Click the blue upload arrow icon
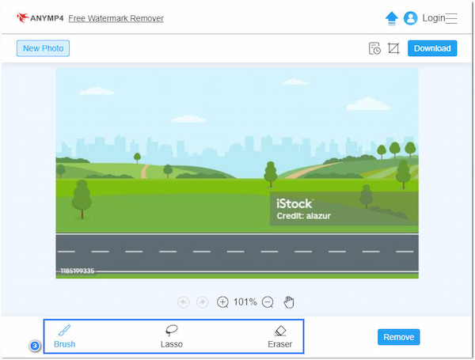This screenshot has width=475, height=360. coord(391,18)
